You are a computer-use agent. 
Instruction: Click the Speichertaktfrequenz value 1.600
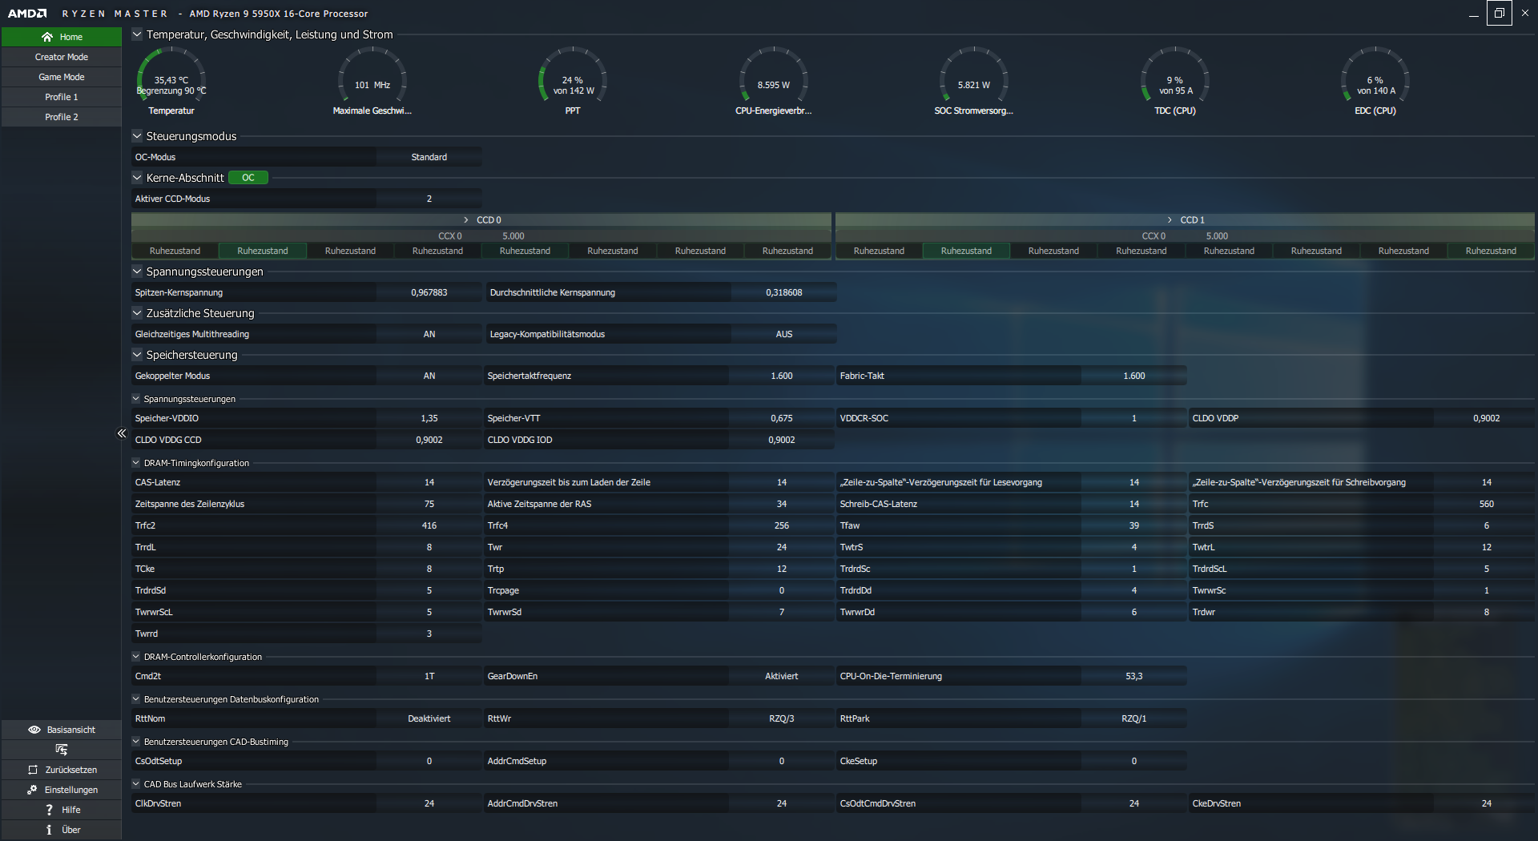(782, 376)
